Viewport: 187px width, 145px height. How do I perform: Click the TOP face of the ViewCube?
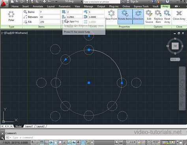pos(175,46)
